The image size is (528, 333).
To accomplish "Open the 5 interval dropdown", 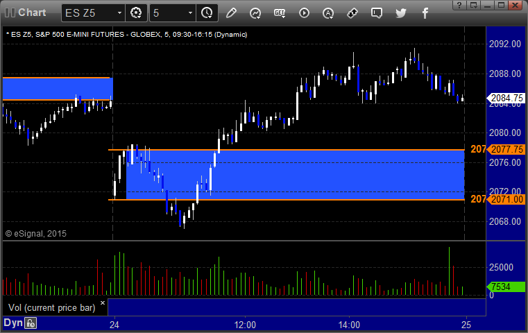I will click(172, 13).
